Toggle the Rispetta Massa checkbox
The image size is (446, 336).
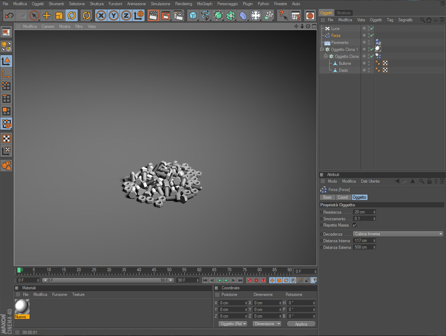tap(355, 225)
